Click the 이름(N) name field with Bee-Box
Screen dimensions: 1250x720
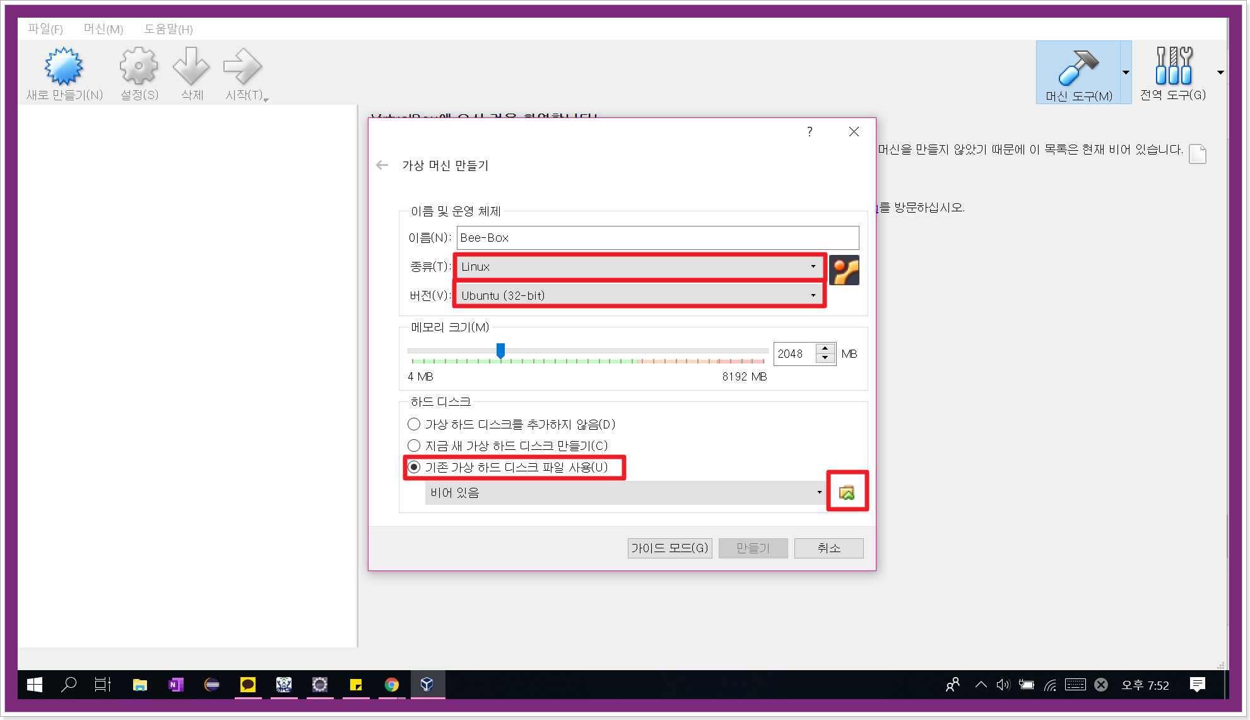(657, 238)
